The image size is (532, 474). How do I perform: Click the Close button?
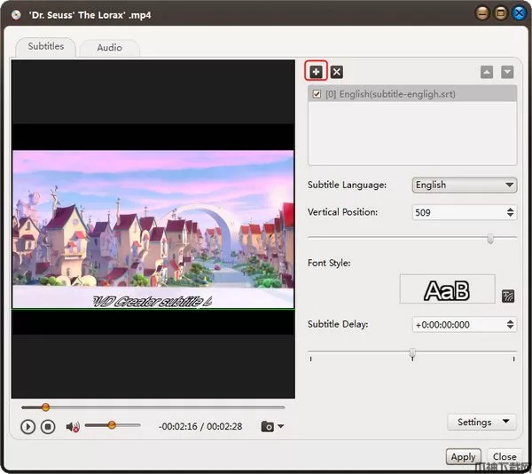coord(505,457)
